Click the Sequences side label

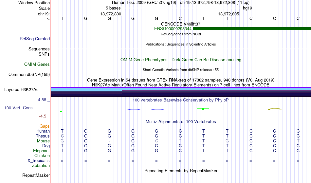(x=39, y=49)
